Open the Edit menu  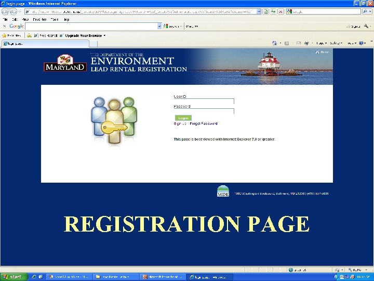pyautogui.click(x=15, y=19)
